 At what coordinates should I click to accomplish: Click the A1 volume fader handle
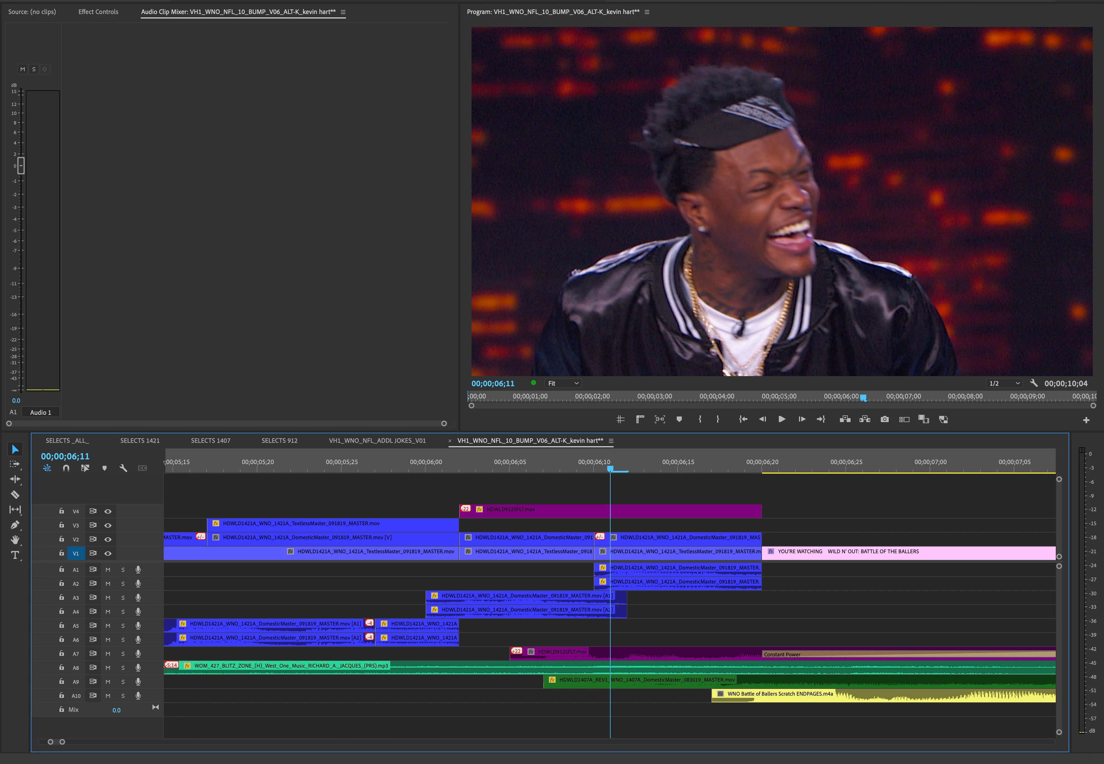click(20, 166)
